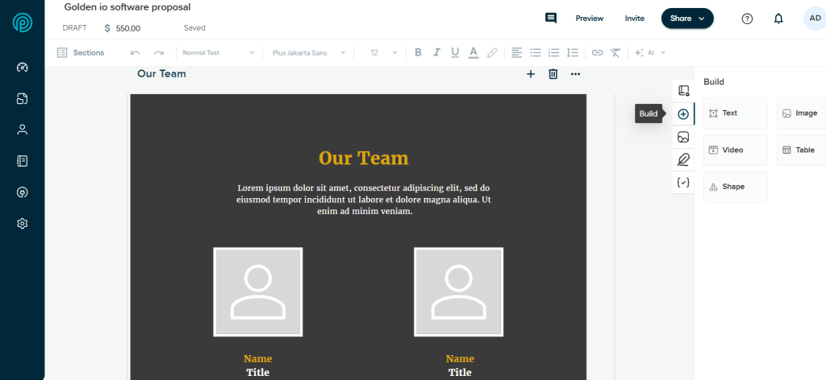Image resolution: width=826 pixels, height=380 pixels.
Task: Apply a bulleted list
Action: click(x=536, y=52)
